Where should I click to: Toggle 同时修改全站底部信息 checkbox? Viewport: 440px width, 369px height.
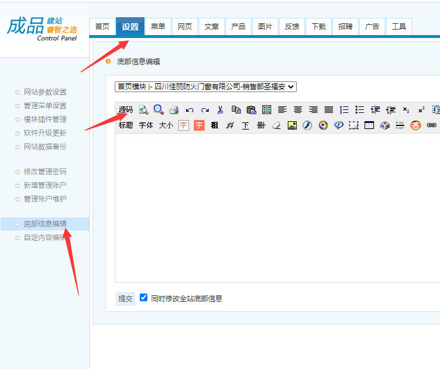143,298
